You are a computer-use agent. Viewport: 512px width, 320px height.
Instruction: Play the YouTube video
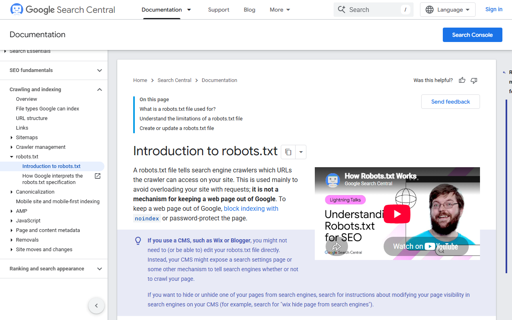(397, 214)
